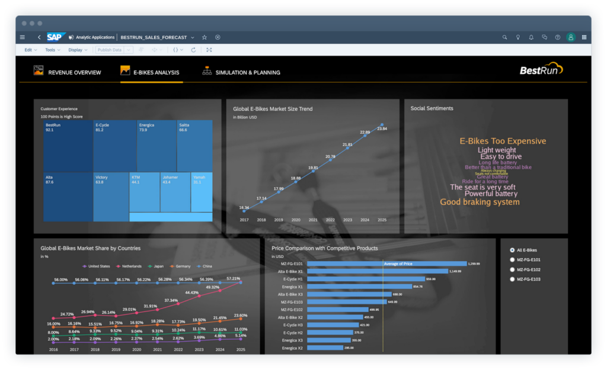The width and height of the screenshot is (607, 370).
Task: Open the search icon in the top bar
Action: 504,37
